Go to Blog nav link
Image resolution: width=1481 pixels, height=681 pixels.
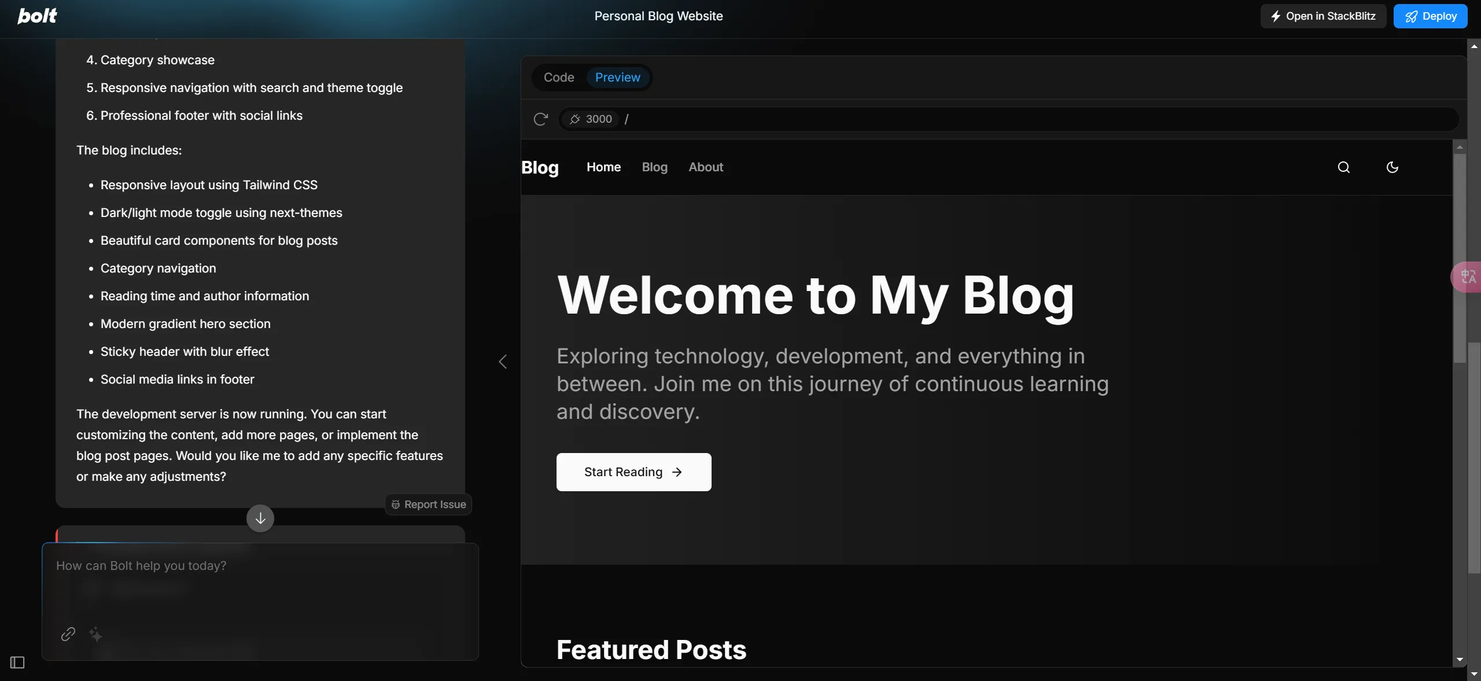[x=654, y=167]
